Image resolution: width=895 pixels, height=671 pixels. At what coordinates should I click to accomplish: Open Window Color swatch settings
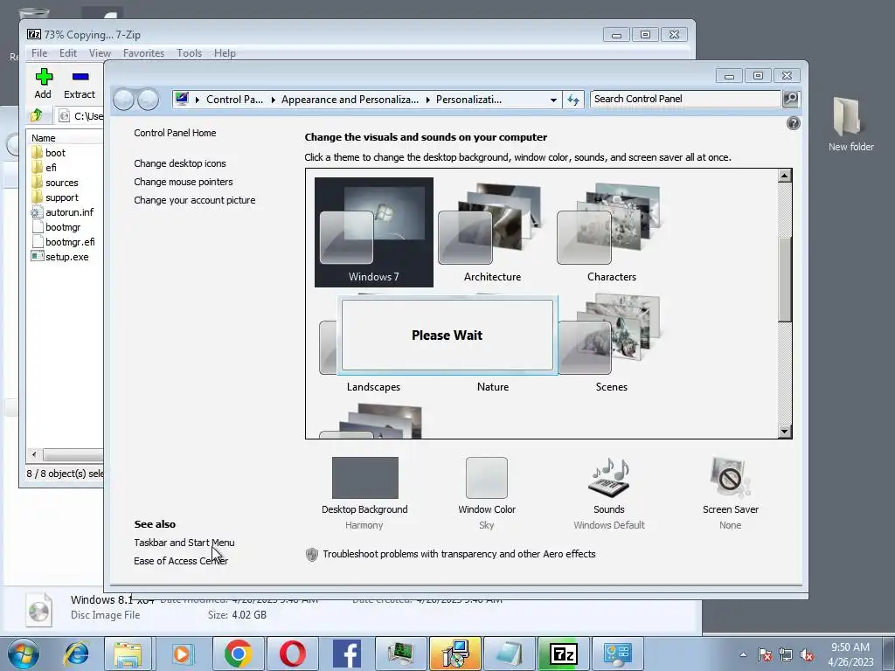(x=486, y=493)
